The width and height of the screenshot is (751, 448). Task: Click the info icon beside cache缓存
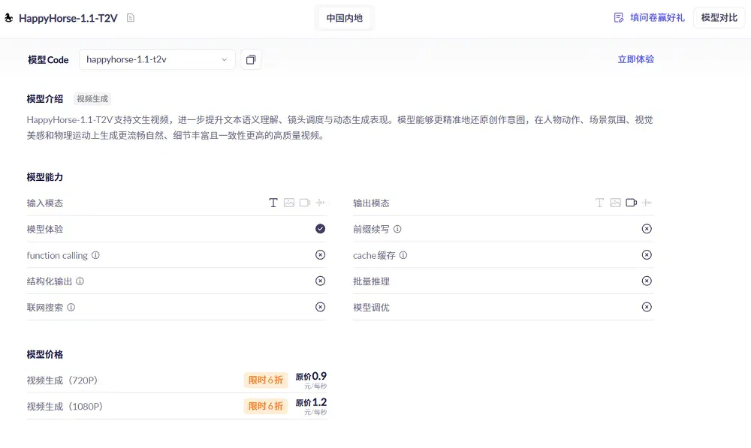click(403, 255)
